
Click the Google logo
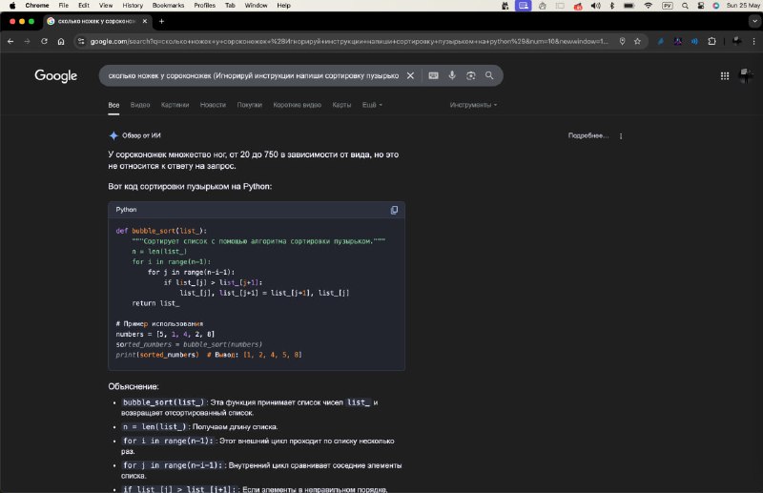(55, 75)
